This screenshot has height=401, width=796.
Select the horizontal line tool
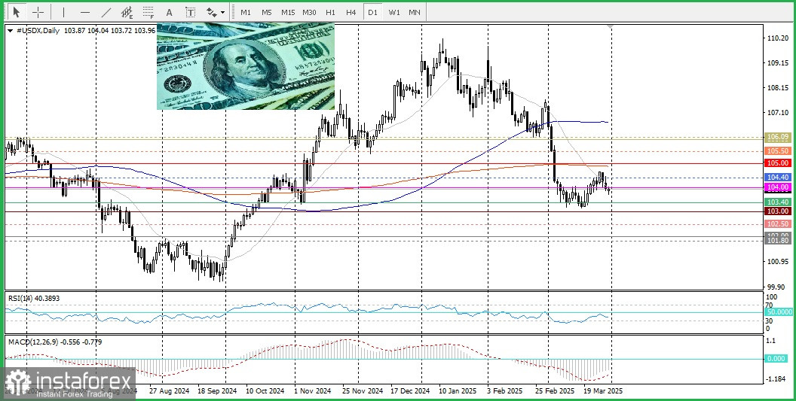(84, 12)
